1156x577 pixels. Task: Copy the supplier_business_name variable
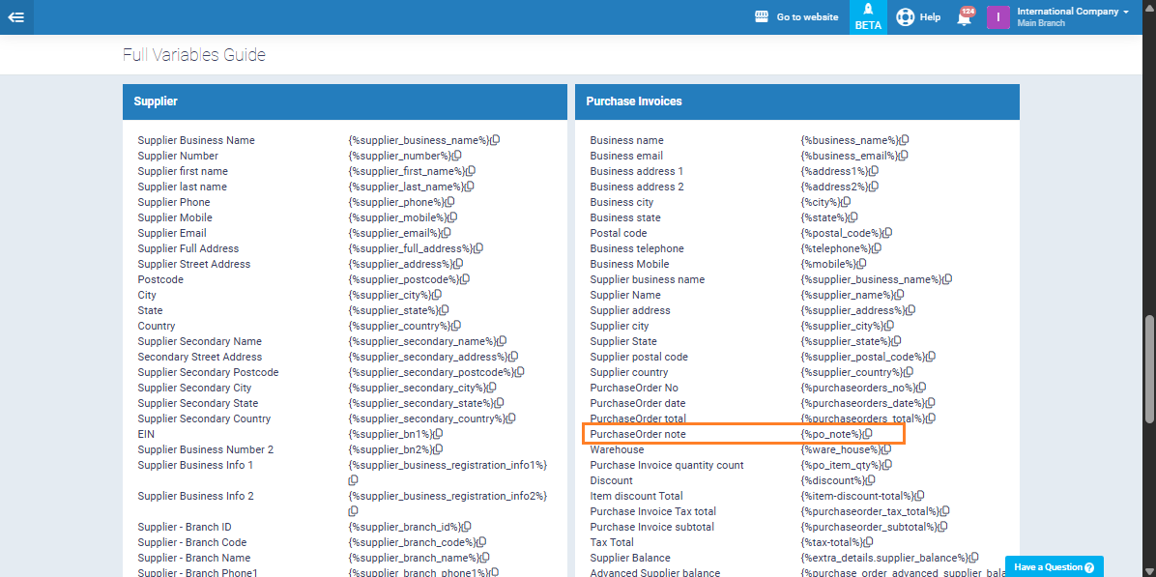tap(495, 140)
